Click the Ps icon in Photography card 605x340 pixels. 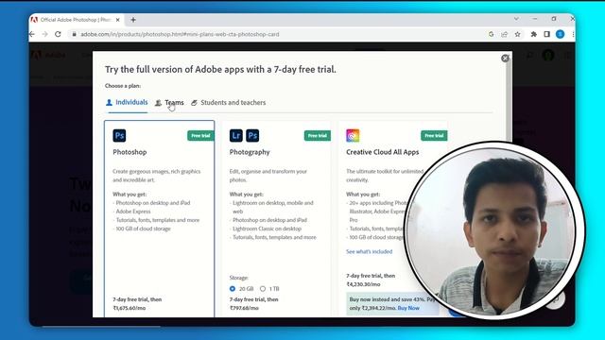pyautogui.click(x=252, y=136)
